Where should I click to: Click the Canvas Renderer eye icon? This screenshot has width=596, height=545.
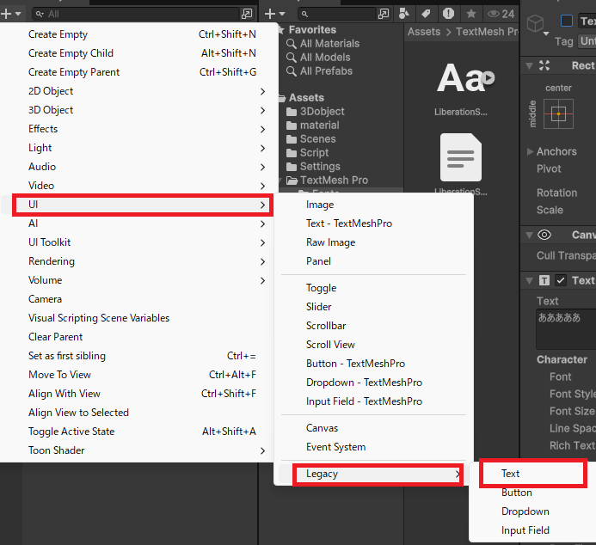click(544, 235)
